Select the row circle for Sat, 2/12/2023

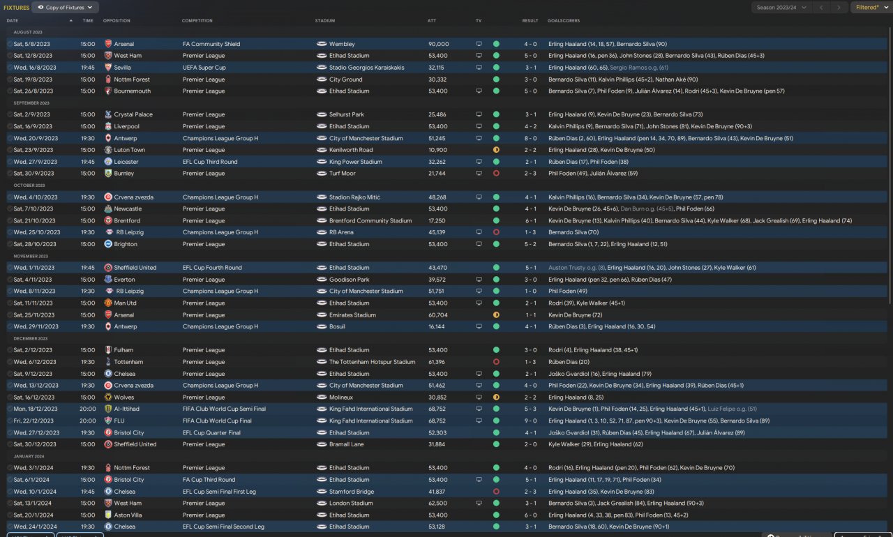(x=10, y=350)
